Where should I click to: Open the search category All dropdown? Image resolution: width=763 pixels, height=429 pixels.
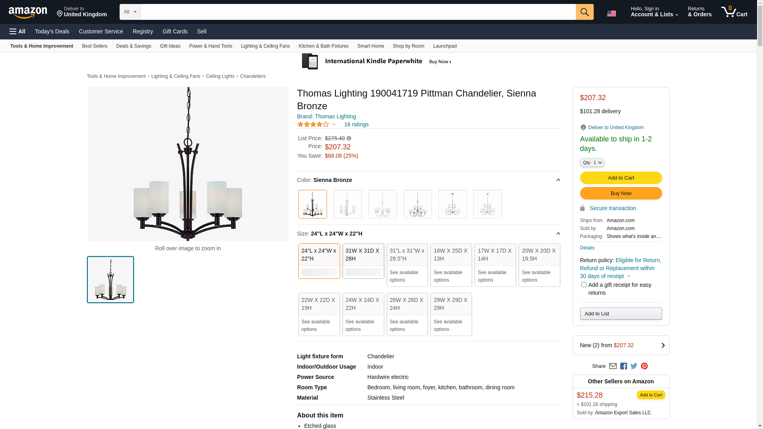[130, 12]
